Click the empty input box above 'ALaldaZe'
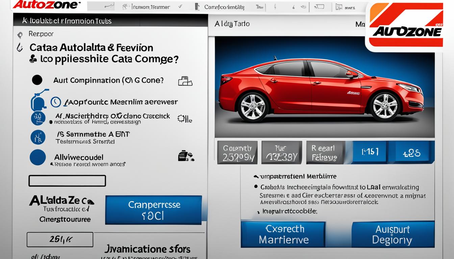 point(67,181)
